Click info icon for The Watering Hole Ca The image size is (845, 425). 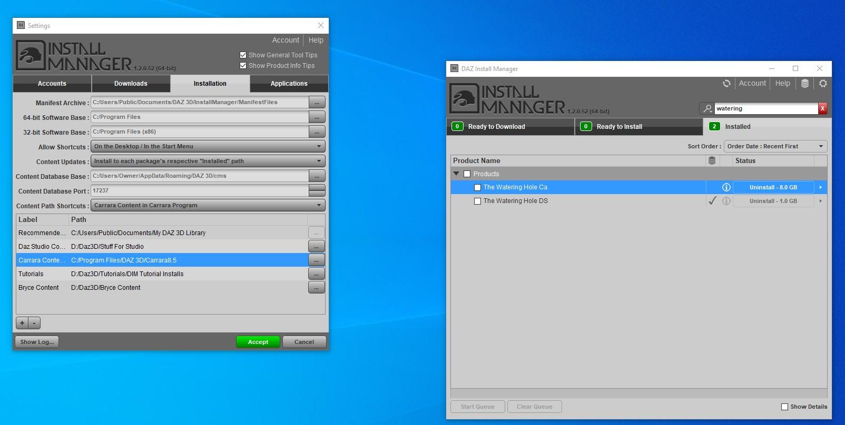pyautogui.click(x=726, y=187)
